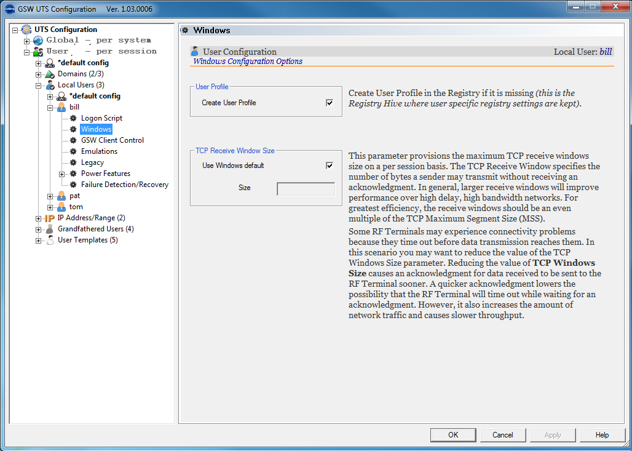Image resolution: width=632 pixels, height=451 pixels.
Task: Click the User Configuration person icon
Action: (x=195, y=51)
